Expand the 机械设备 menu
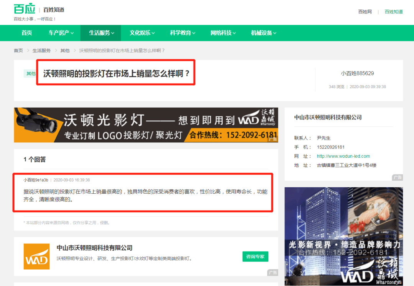The height and width of the screenshot is (286, 414). pos(263,33)
